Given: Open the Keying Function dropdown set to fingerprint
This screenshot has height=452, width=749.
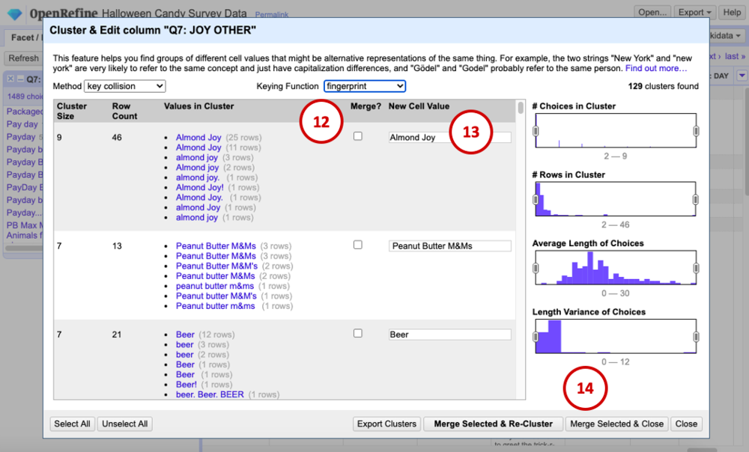Looking at the screenshot, I should click(365, 86).
